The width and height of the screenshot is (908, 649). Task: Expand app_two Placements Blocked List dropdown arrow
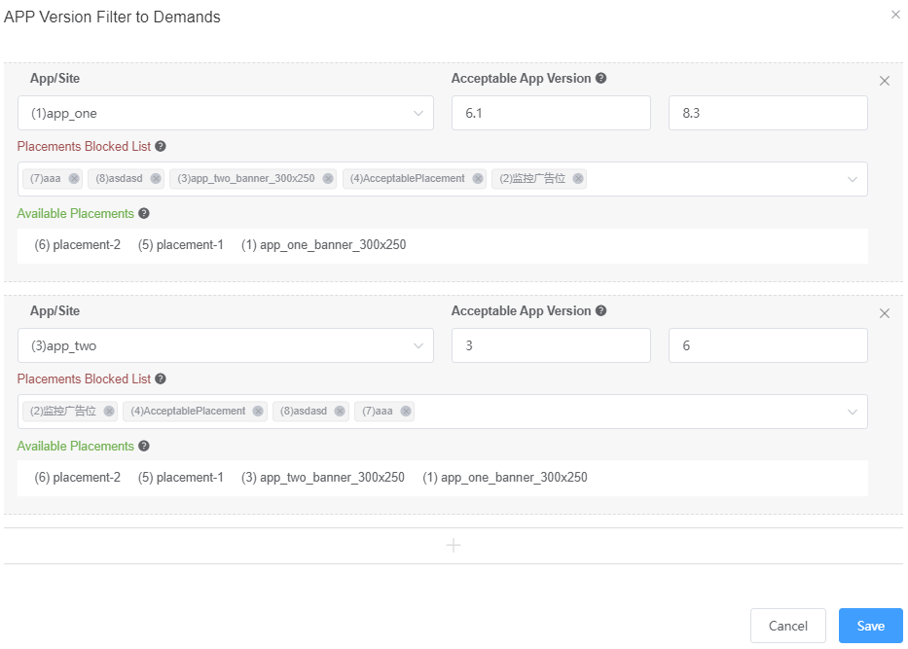point(853,413)
